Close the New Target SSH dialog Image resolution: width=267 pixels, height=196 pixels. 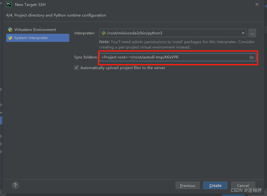pyautogui.click(x=257, y=4)
